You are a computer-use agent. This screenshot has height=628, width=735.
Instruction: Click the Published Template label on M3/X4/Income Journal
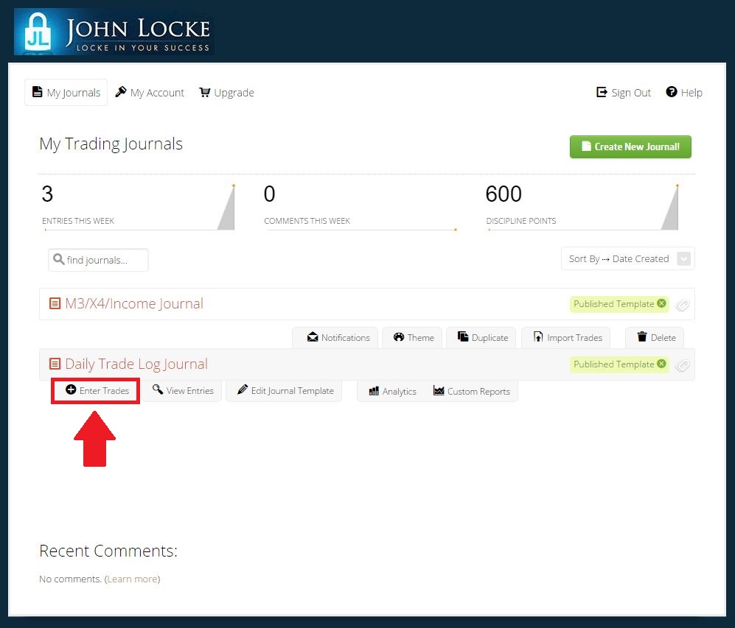613,304
